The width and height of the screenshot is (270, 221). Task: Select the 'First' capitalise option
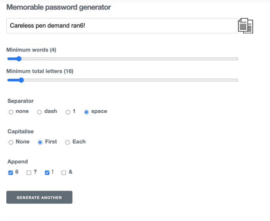click(40, 142)
